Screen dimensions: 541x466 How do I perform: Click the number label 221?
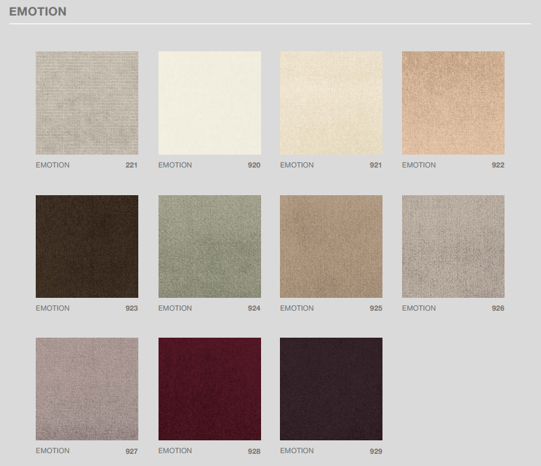pyautogui.click(x=132, y=165)
